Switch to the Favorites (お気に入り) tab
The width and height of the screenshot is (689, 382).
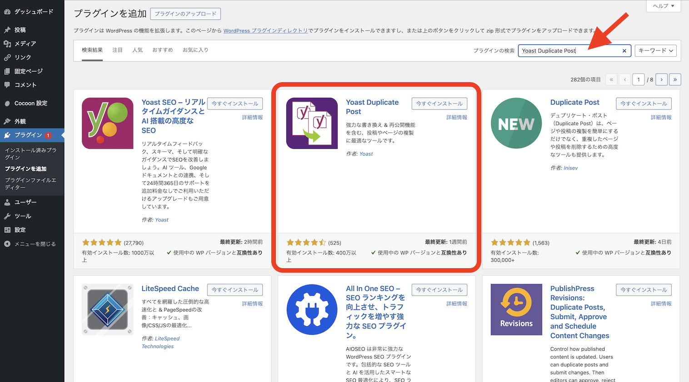(x=195, y=50)
